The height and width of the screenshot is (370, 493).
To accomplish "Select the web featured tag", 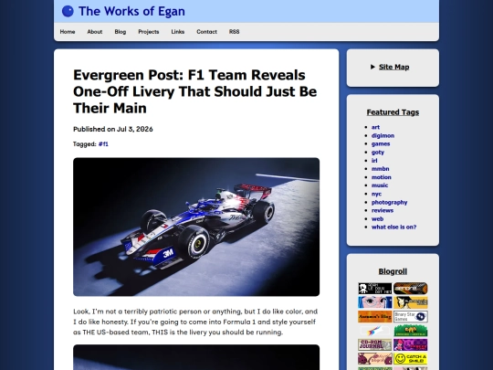I will pos(377,219).
